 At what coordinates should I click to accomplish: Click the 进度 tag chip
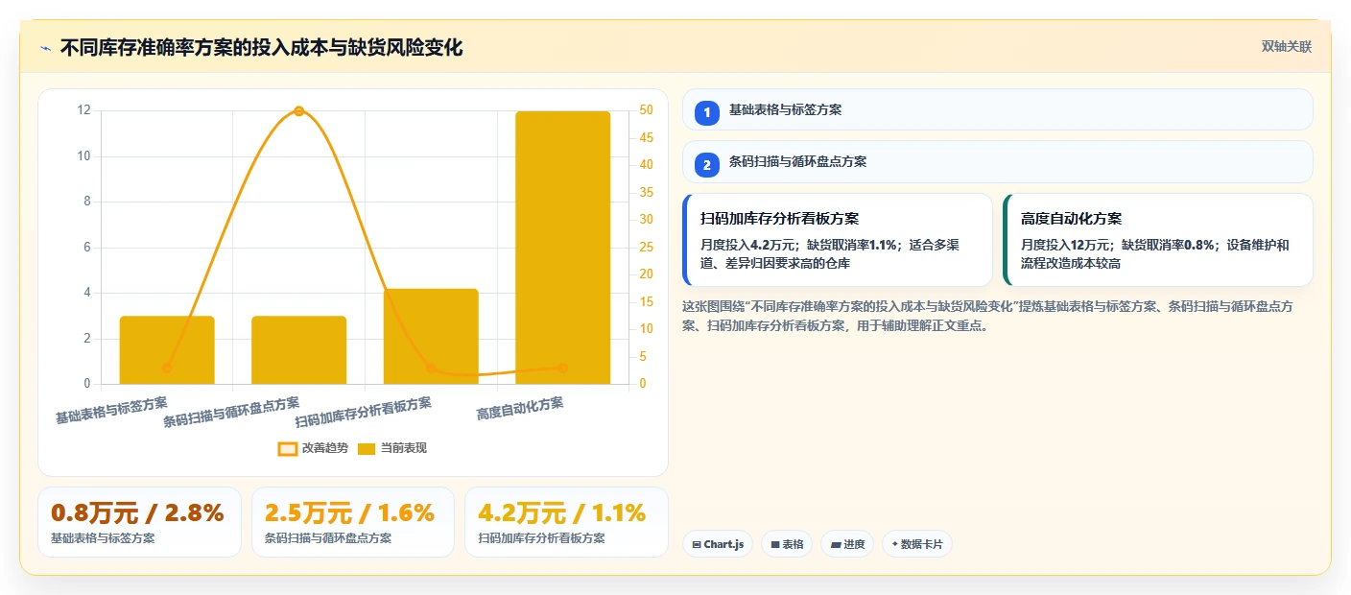click(847, 544)
